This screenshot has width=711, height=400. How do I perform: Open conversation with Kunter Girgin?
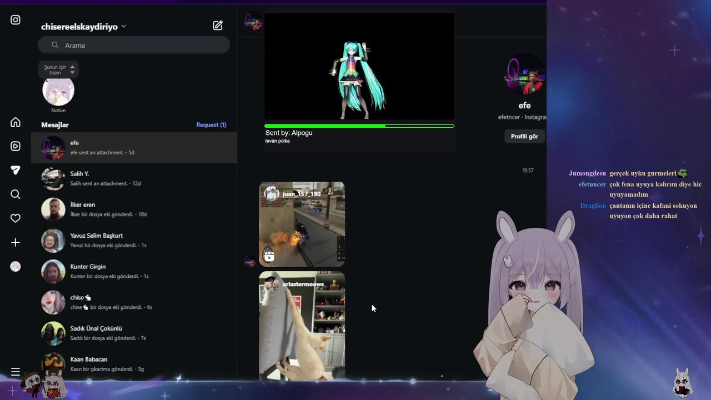134,271
